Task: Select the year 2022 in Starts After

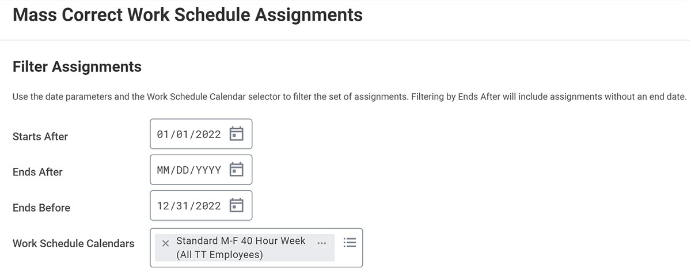Action: coord(208,134)
